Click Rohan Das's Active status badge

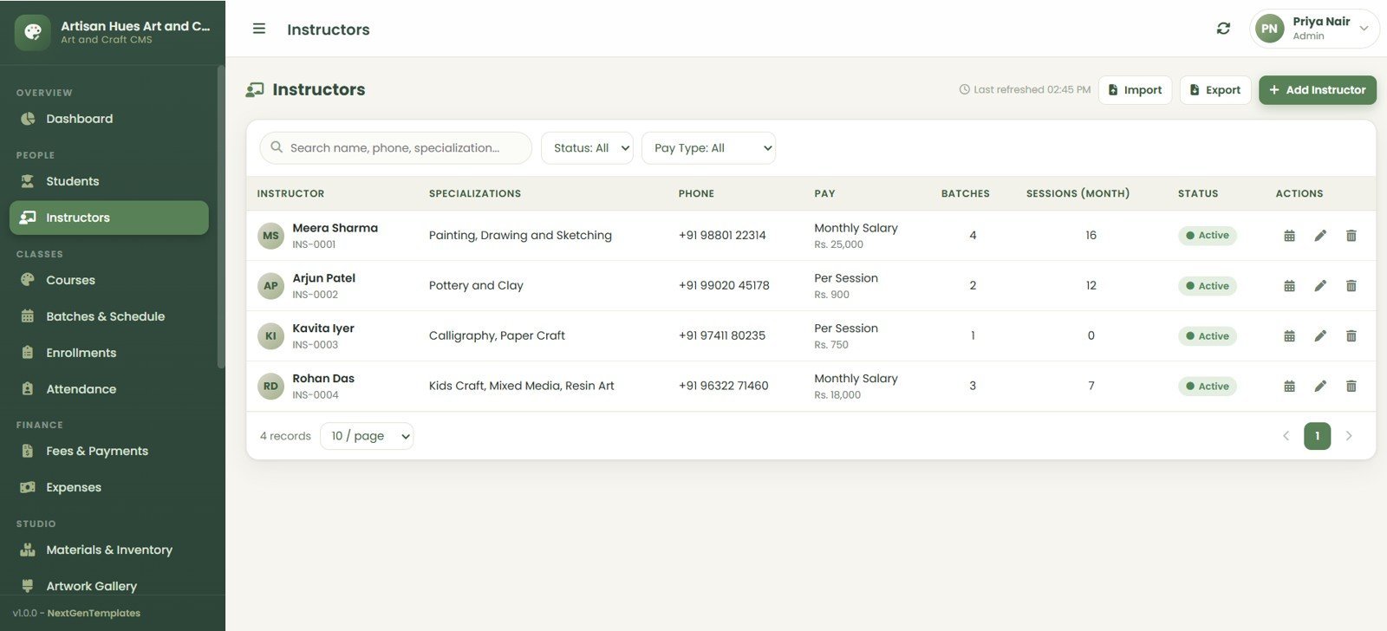coord(1207,387)
